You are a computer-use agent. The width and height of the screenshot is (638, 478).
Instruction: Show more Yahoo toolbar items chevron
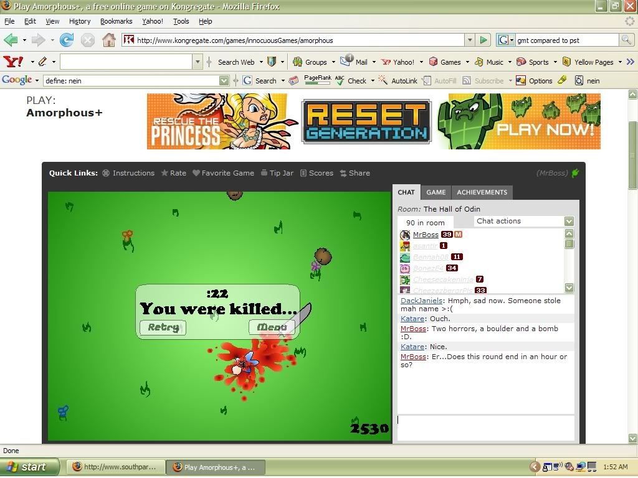[x=631, y=62]
